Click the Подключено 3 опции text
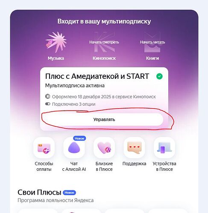This screenshot has width=208, height=213. coord(73,104)
